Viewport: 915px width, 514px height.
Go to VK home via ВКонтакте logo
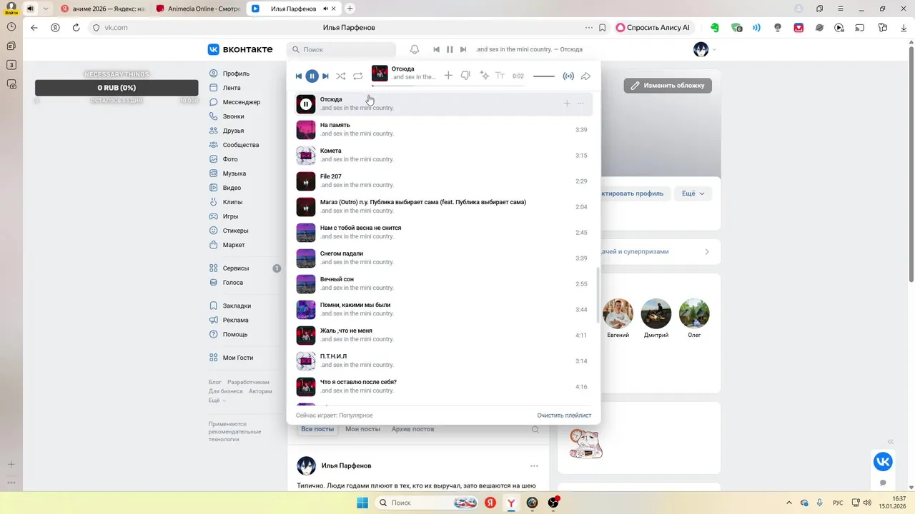240,49
